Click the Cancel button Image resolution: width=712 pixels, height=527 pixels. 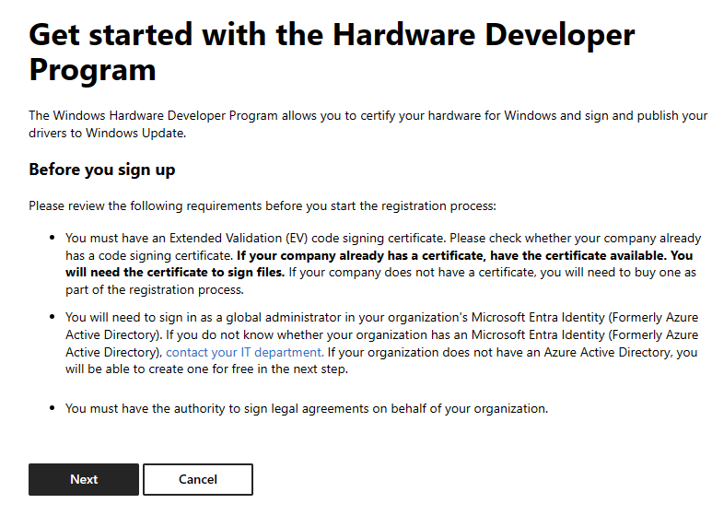click(x=198, y=479)
